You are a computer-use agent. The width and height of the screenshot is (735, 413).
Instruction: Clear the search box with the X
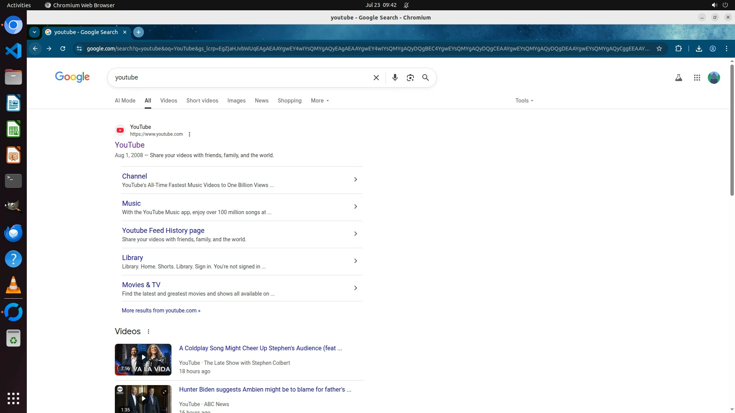pos(376,78)
